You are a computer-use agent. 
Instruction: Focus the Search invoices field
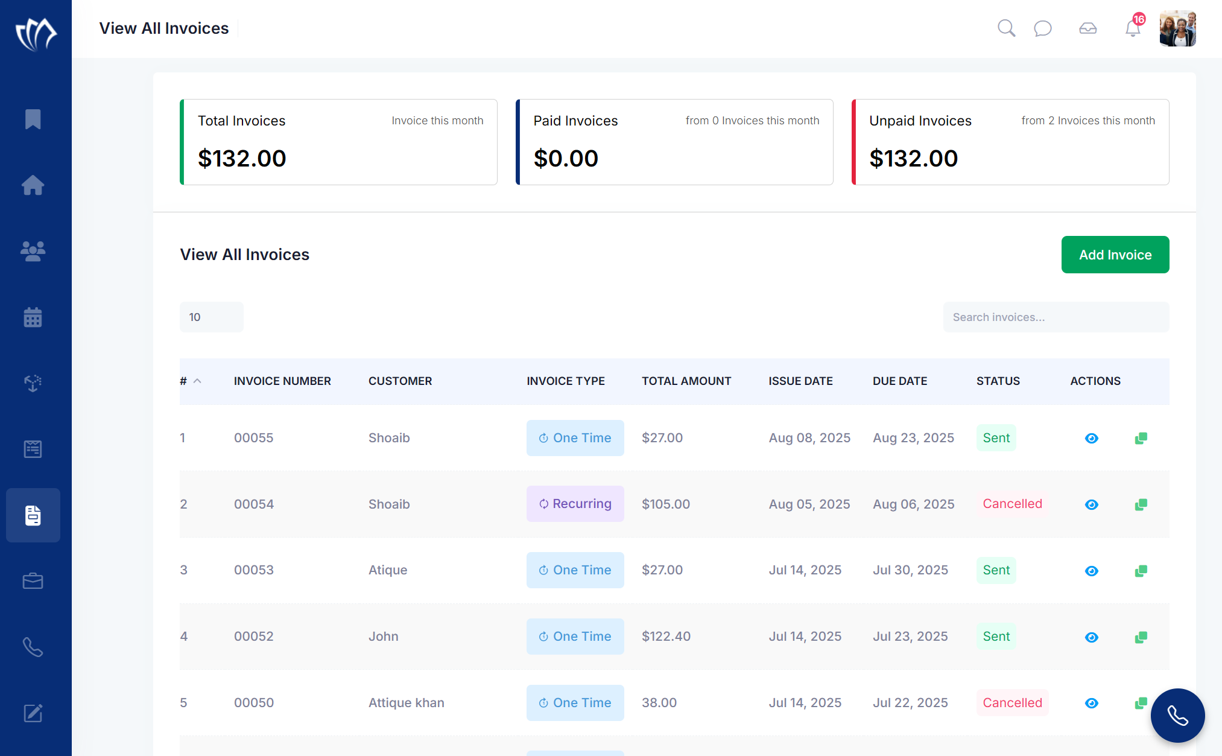(x=1056, y=317)
